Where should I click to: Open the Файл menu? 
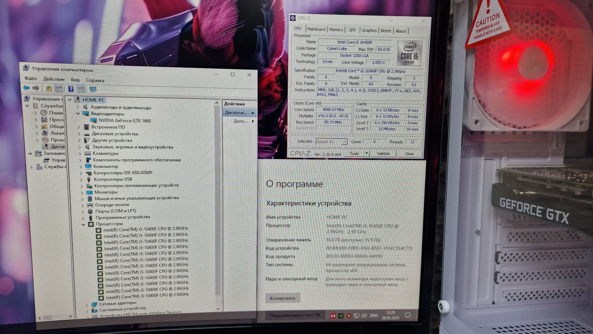click(31, 78)
